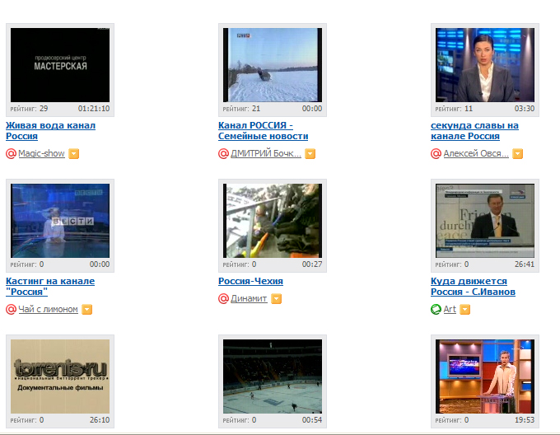Click the @ mail icon beside ДМИТРИЙ Бочк...

click(x=223, y=153)
